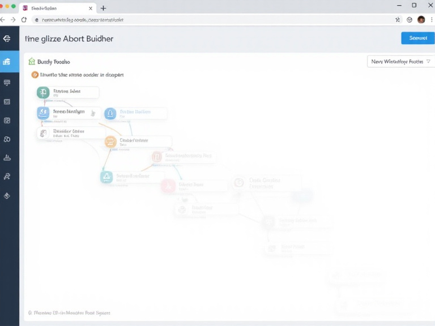Click the blue button in the page header

pos(418,38)
